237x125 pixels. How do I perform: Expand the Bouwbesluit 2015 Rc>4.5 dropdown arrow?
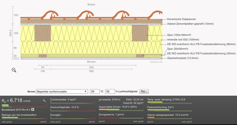[33, 109]
